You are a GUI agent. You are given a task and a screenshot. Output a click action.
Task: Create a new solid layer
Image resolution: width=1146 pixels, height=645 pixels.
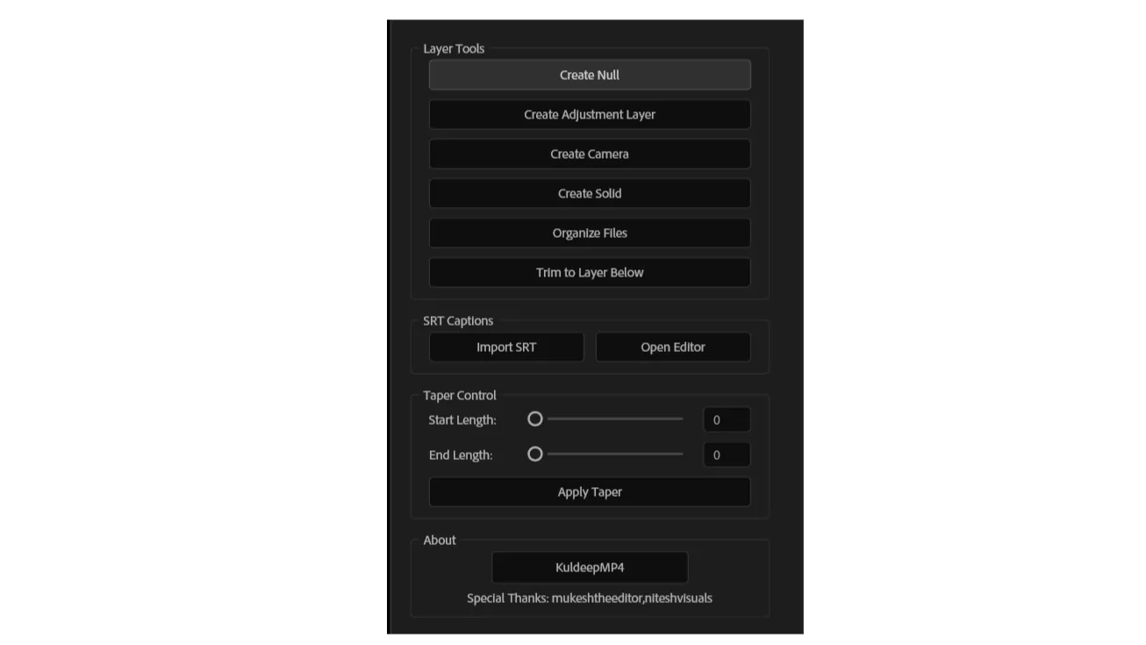click(589, 193)
